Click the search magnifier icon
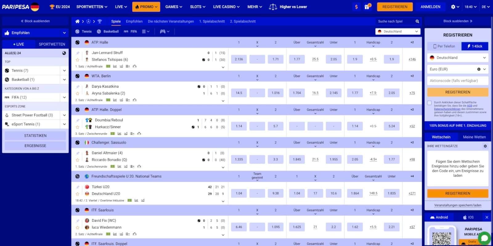This screenshot has height=246, width=493. coord(417,22)
